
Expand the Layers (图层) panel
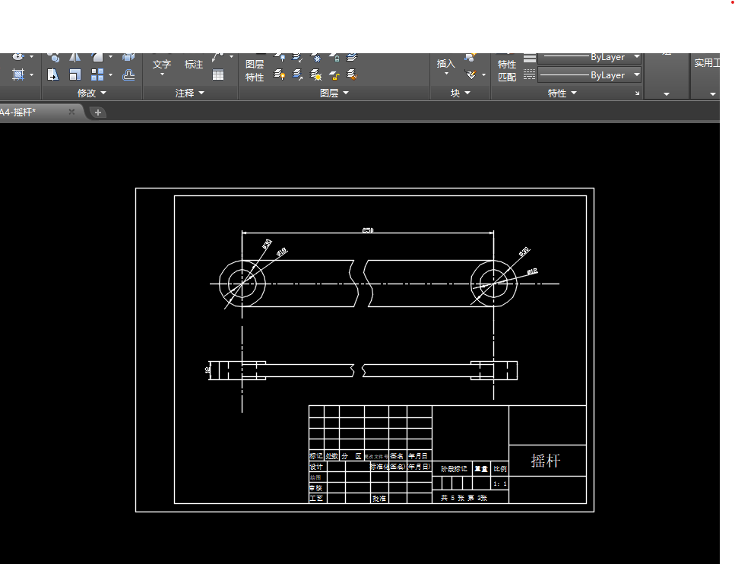pyautogui.click(x=334, y=93)
